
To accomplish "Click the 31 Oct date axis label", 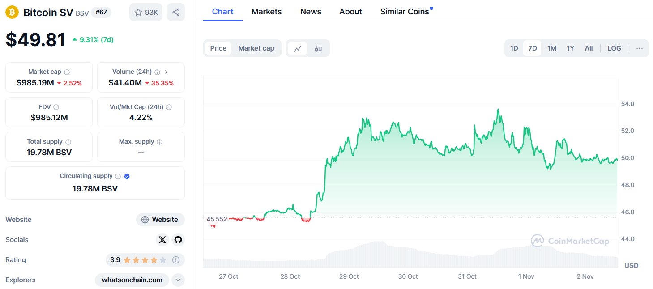I will (x=467, y=276).
